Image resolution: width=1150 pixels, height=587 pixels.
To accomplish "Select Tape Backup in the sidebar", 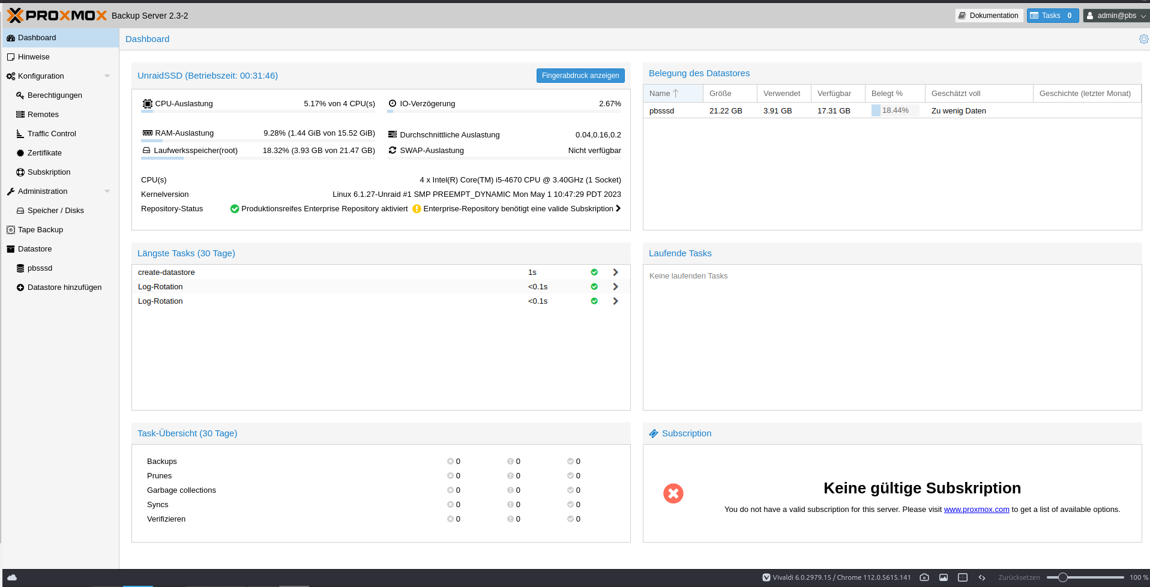I will coord(60,230).
